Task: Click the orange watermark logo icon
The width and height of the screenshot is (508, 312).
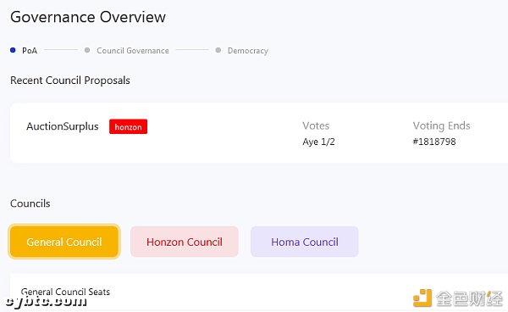Action: click(x=422, y=298)
